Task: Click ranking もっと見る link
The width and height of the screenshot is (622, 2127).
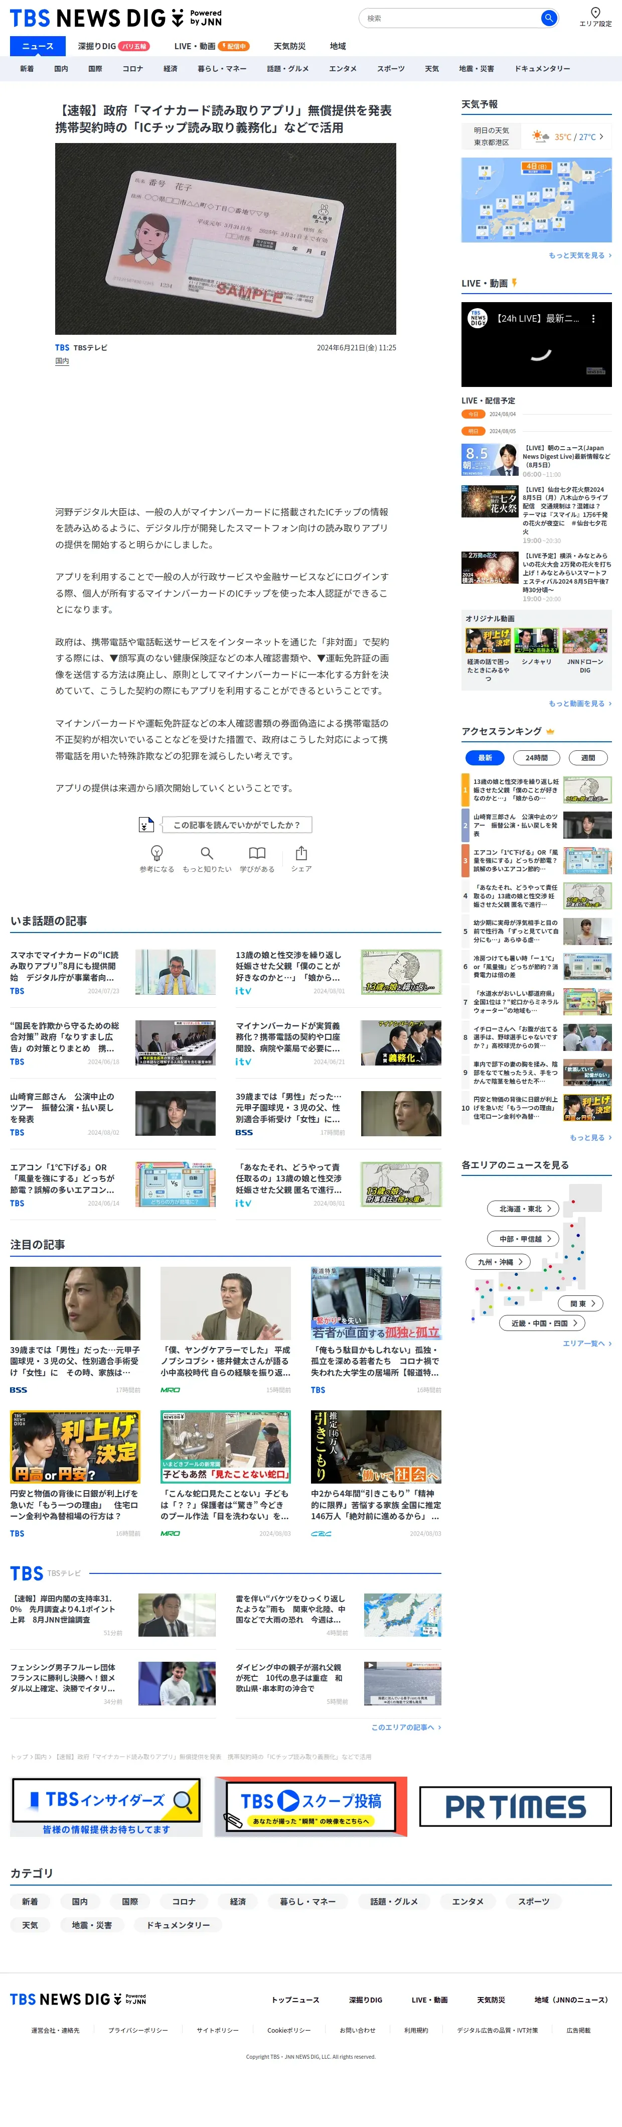Action: pos(591,1138)
